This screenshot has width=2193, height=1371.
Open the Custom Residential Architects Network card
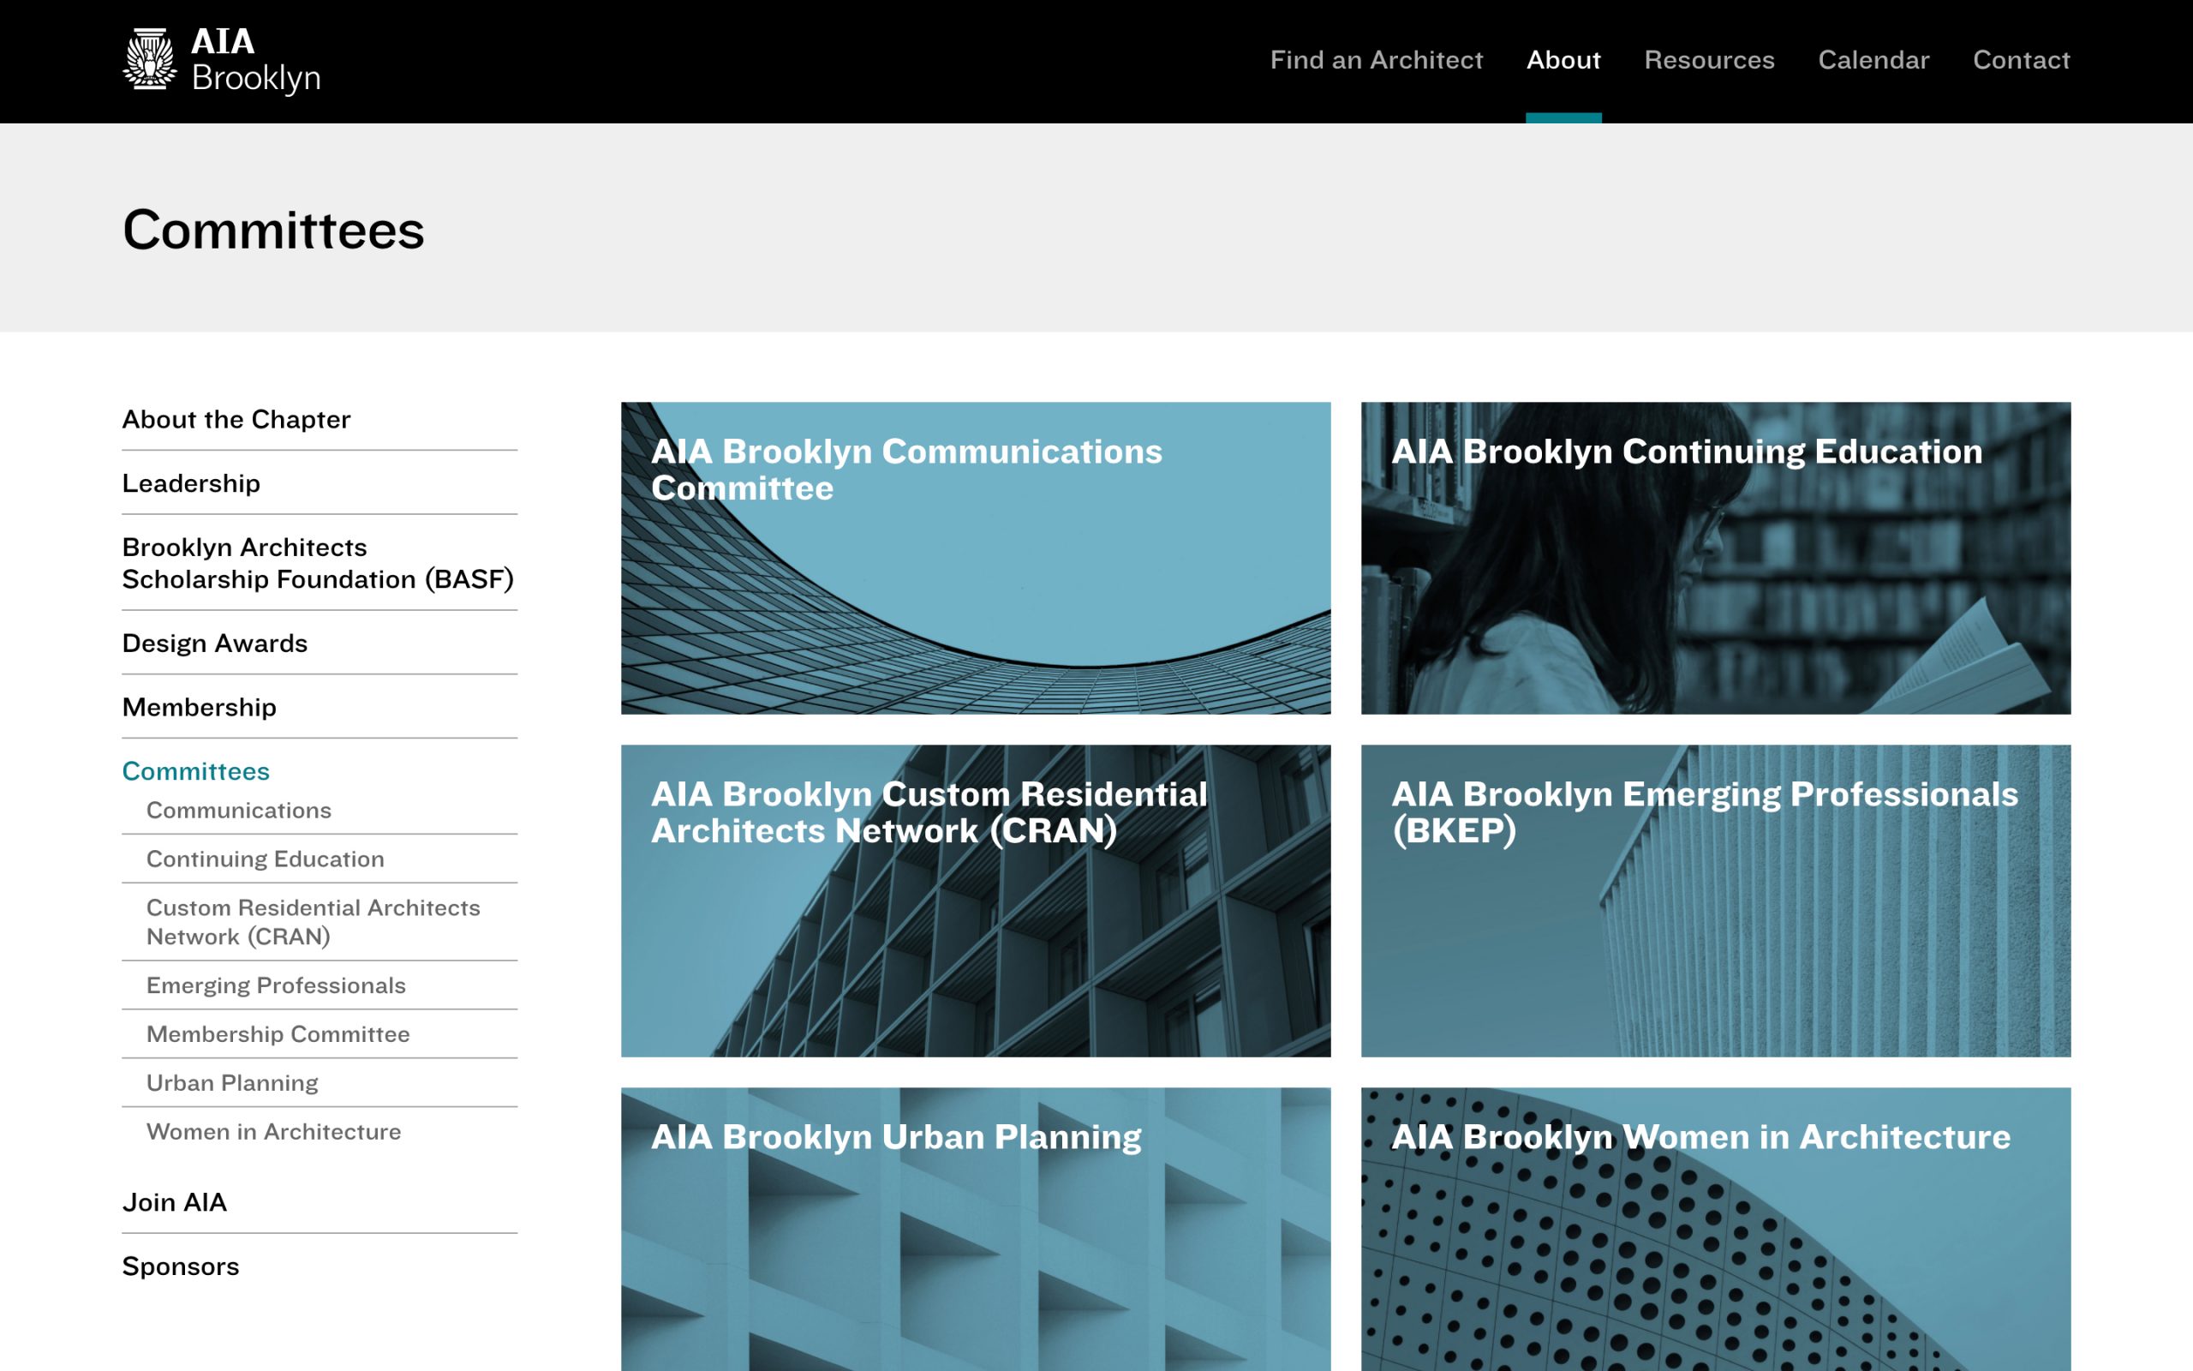(975, 901)
